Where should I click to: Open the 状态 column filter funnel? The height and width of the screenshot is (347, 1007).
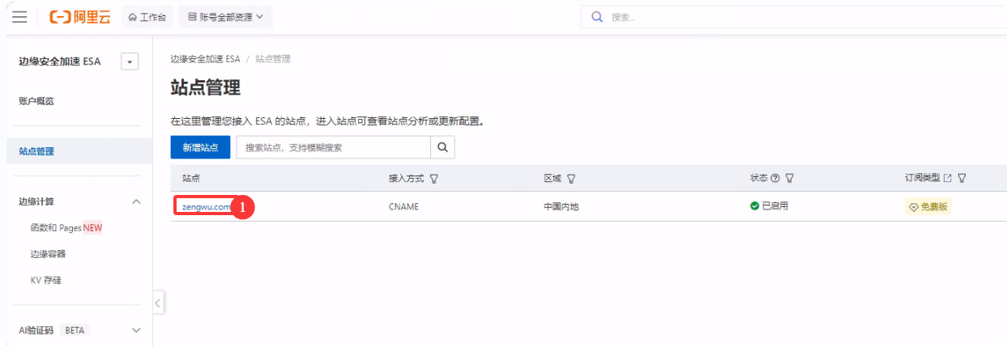(790, 178)
